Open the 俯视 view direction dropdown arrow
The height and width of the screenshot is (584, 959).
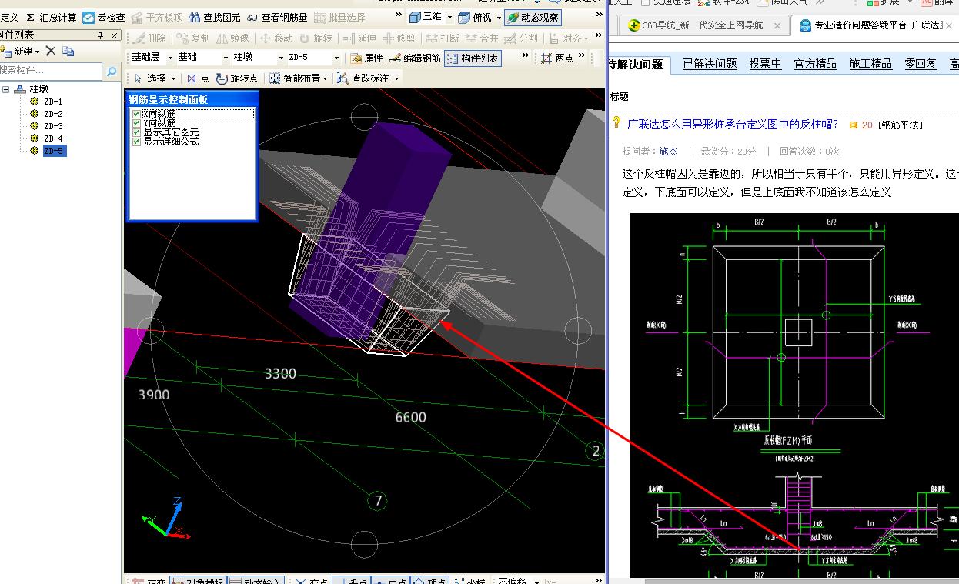pyautogui.click(x=498, y=17)
